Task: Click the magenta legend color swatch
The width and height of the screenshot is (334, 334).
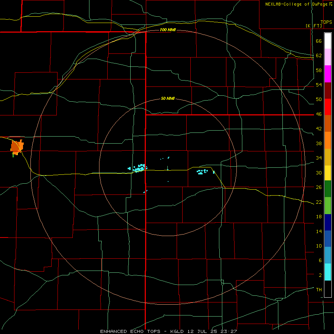Action: tap(328, 74)
